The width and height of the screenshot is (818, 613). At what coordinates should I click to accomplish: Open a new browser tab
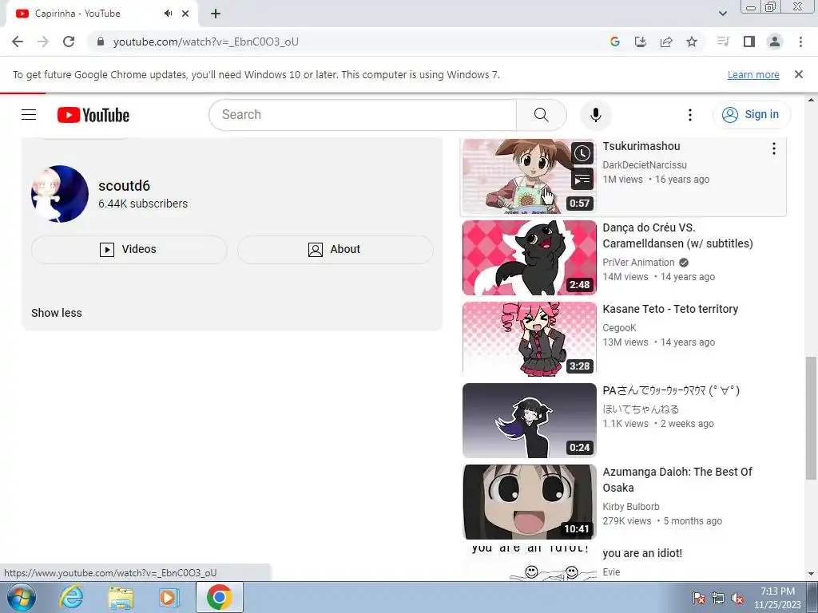216,14
